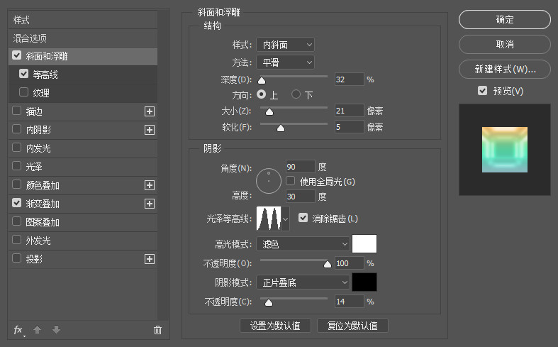Image resolution: width=558 pixels, height=347 pixels.
Task: Click 新建样式(W)... button
Action: 505,69
